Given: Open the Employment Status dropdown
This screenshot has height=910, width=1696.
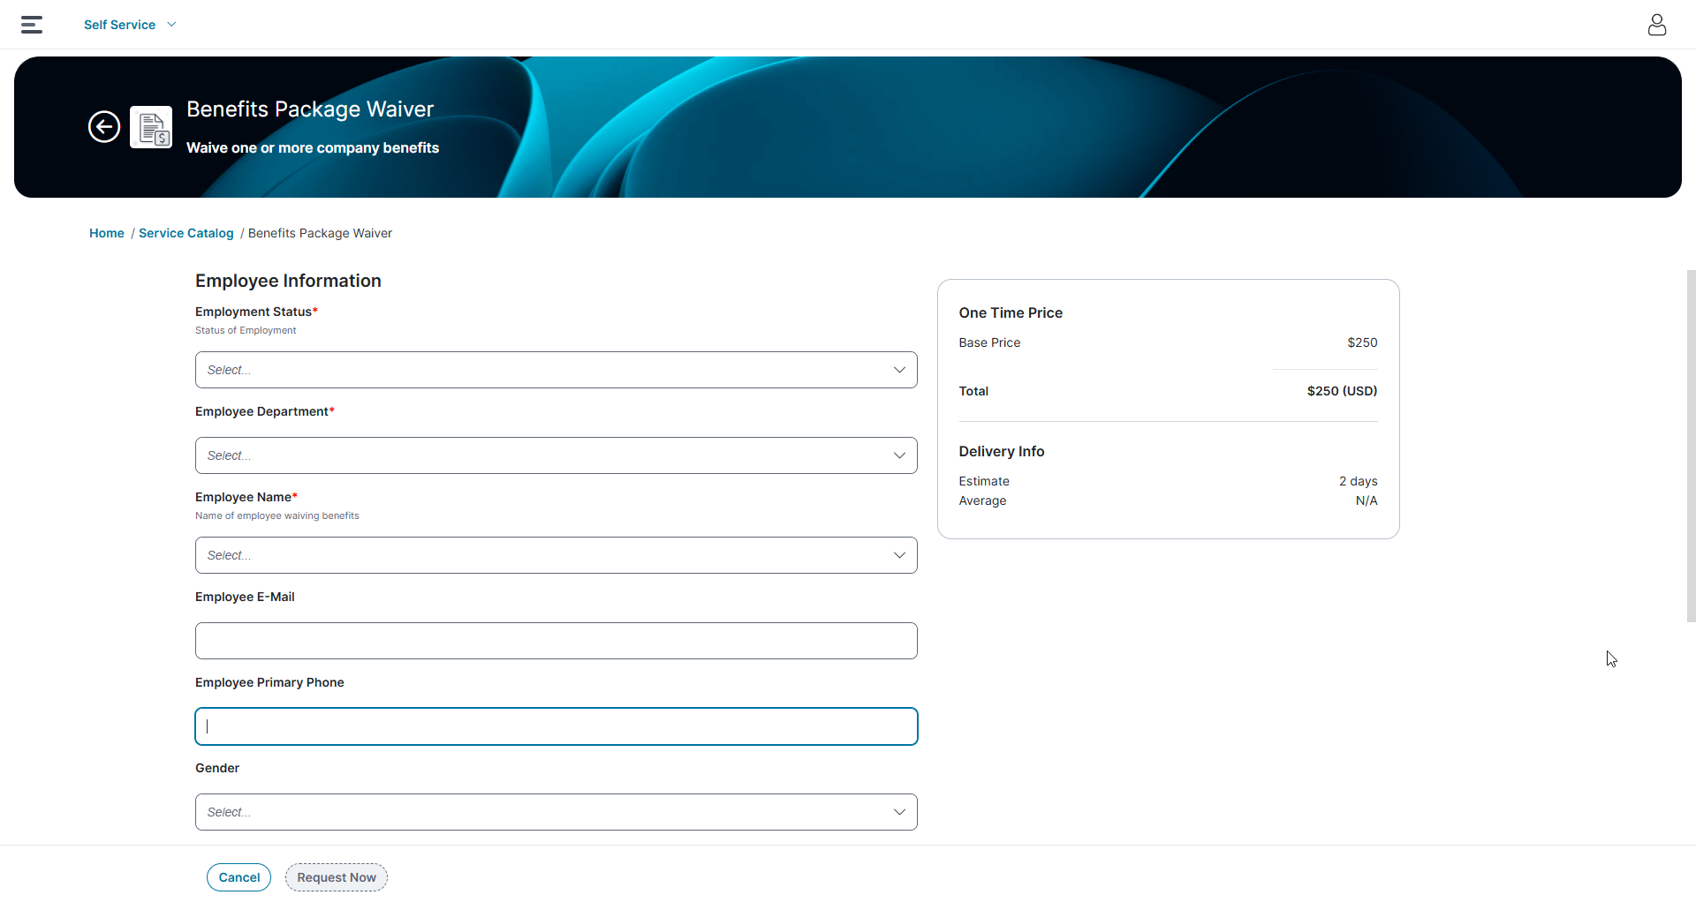Looking at the screenshot, I should 556,370.
